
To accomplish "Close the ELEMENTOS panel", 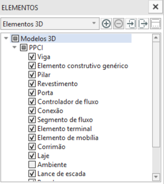I will (x=155, y=7).
